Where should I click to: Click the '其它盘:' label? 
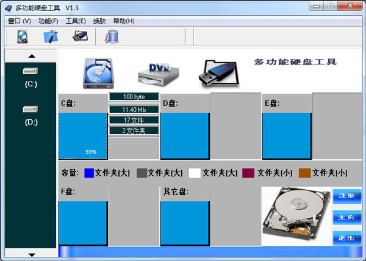176,192
